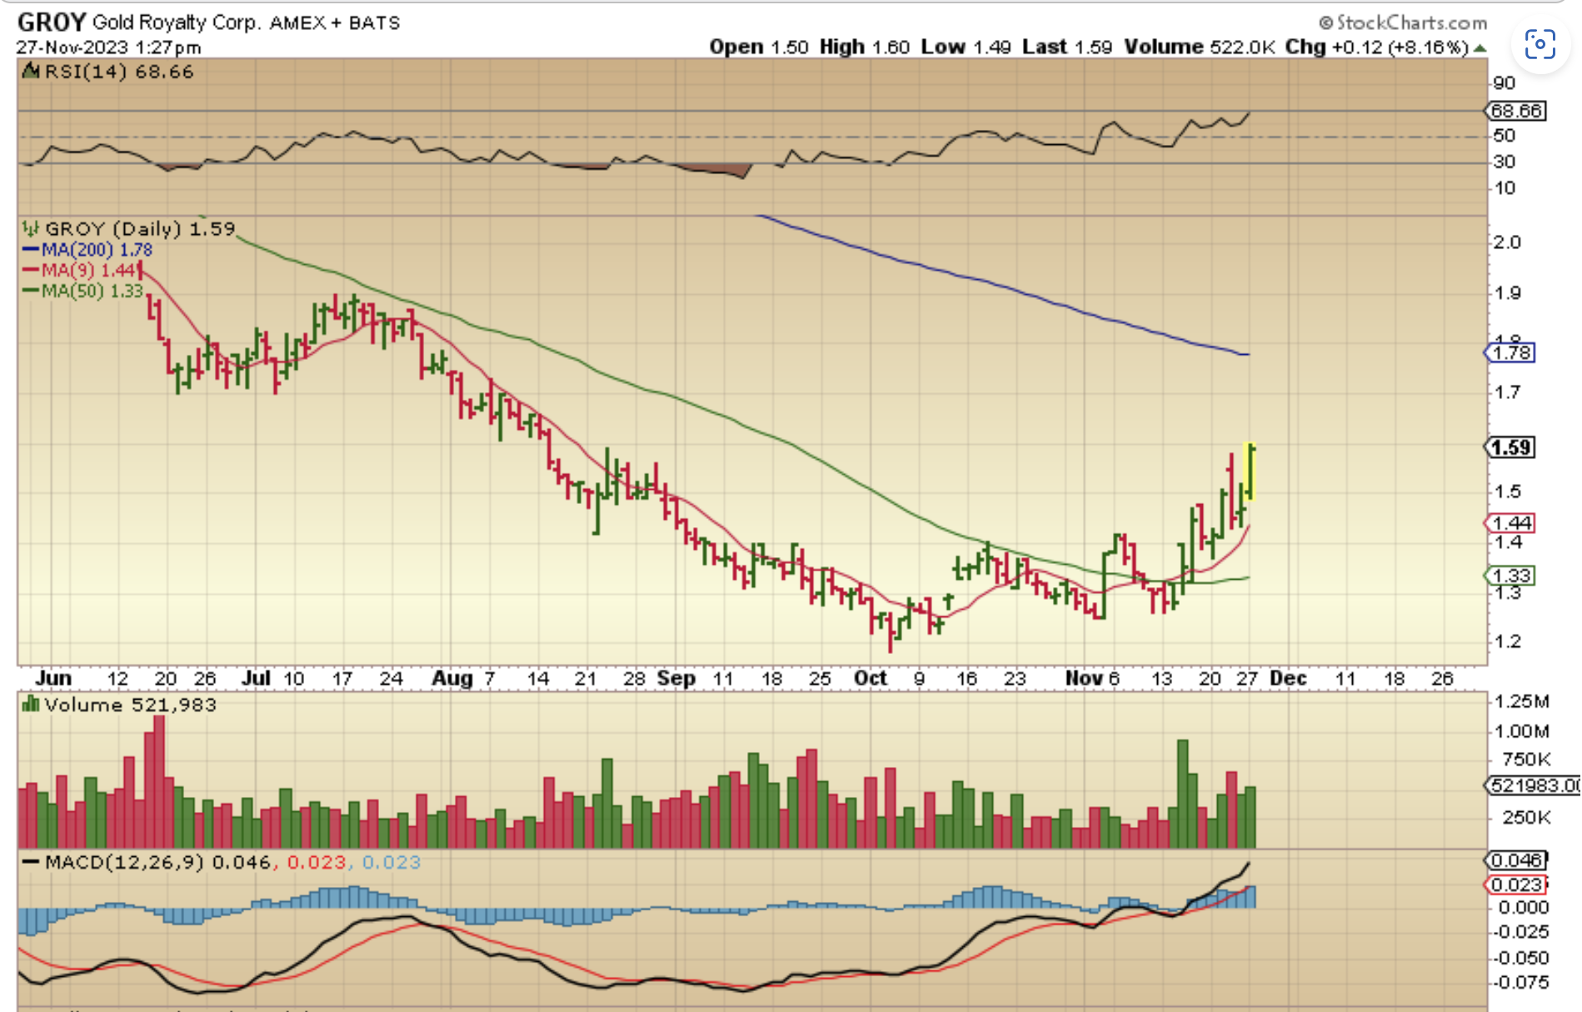Click the Chg +0.12 (+8.16%) value

1377,47
